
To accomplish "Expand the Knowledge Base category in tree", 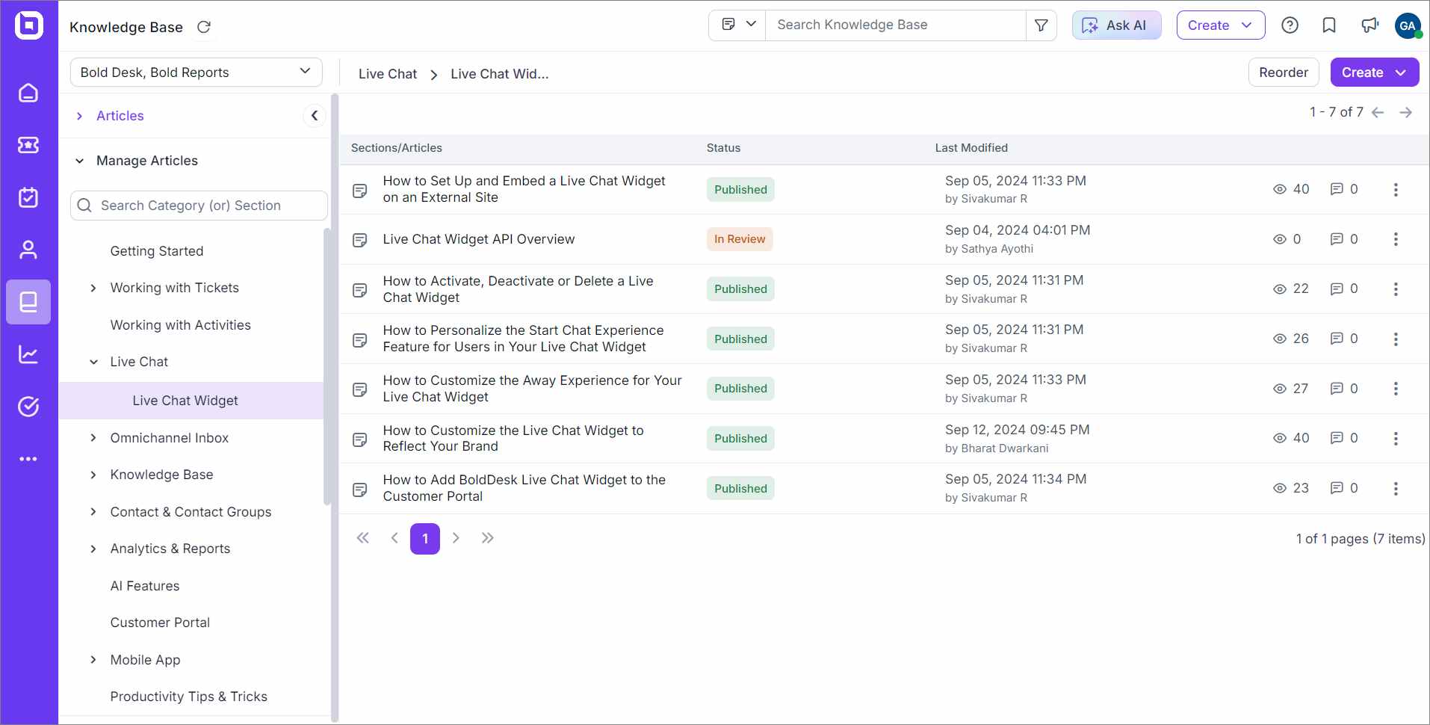I will [x=93, y=475].
